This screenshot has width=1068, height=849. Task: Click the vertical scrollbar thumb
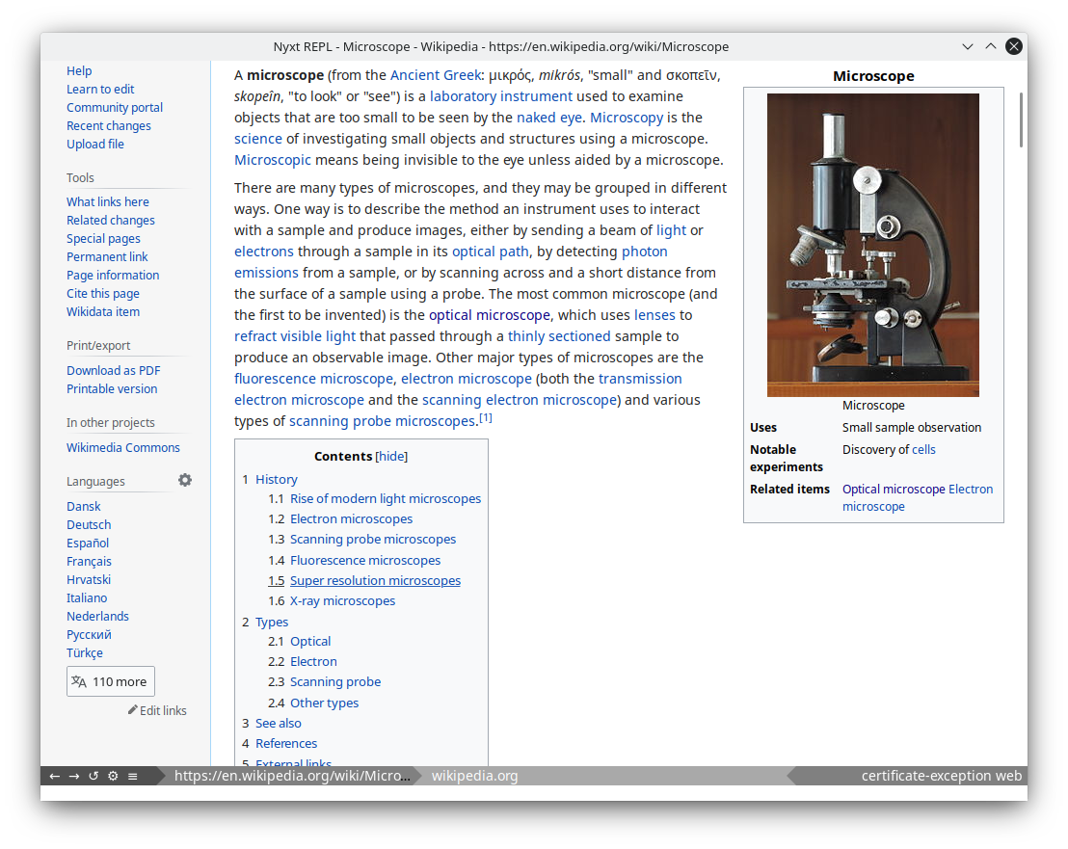pyautogui.click(x=1021, y=119)
